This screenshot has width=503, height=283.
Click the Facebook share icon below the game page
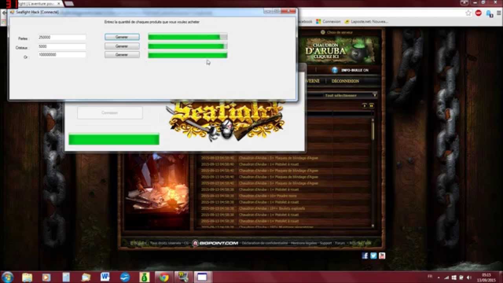[x=365, y=255]
